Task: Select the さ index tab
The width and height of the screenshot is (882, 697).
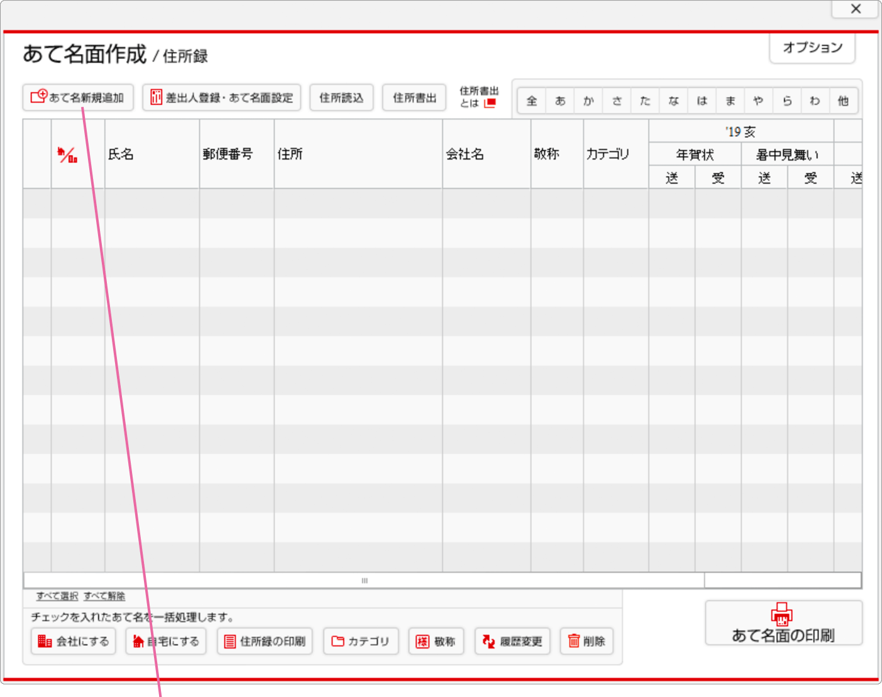Action: click(x=617, y=101)
